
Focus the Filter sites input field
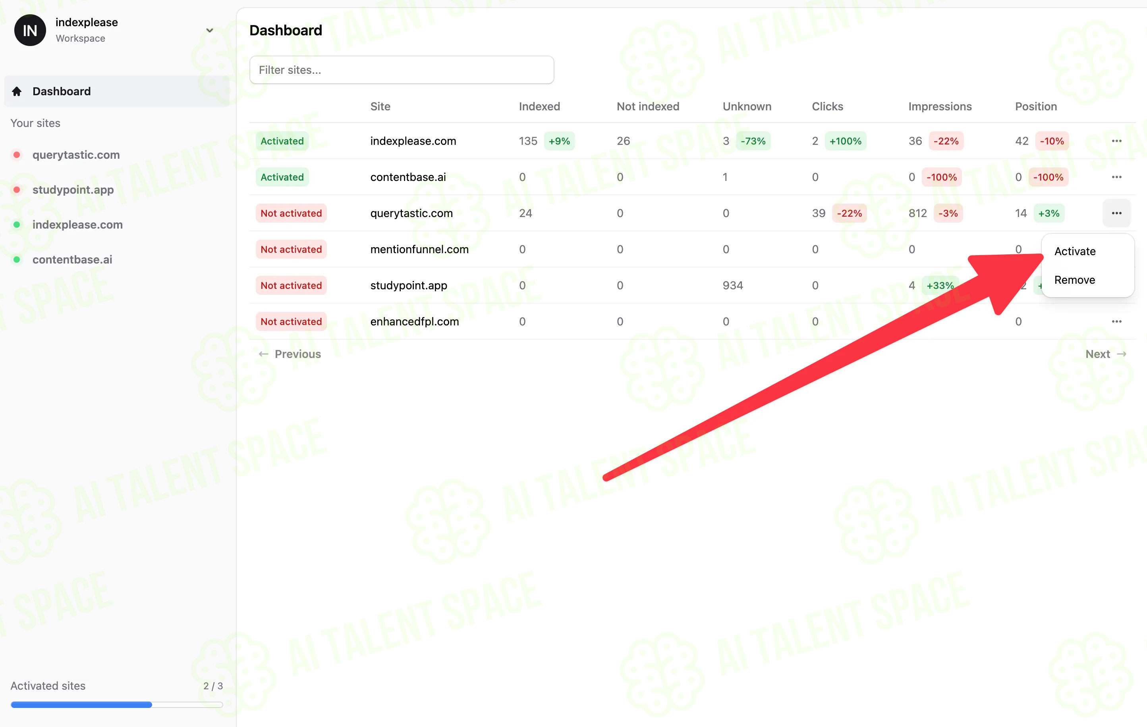tap(402, 70)
